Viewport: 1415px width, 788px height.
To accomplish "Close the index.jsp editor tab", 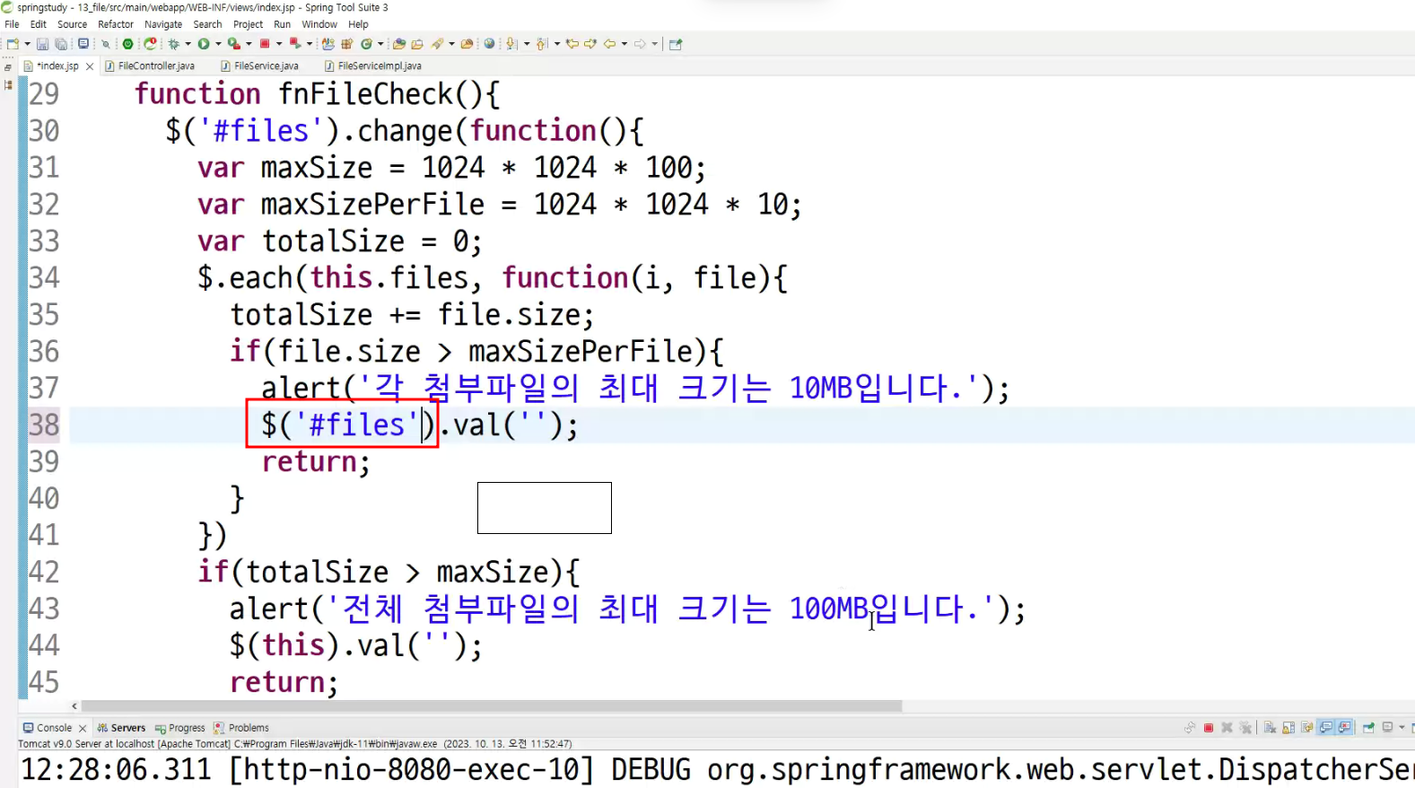I will coord(90,66).
